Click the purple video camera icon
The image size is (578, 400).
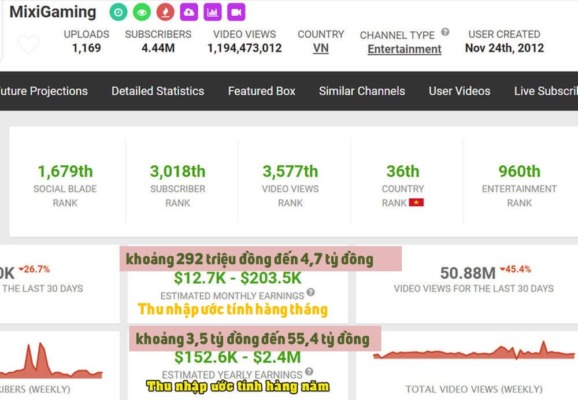coord(236,12)
